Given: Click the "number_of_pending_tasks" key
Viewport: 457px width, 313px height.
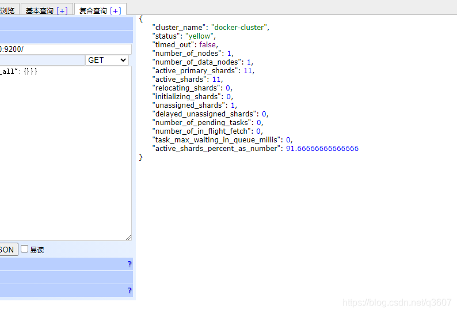Looking at the screenshot, I should pyautogui.click(x=201, y=123).
